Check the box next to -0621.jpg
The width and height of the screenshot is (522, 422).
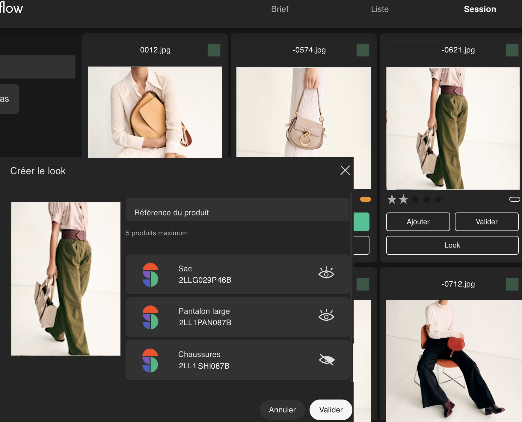512,50
